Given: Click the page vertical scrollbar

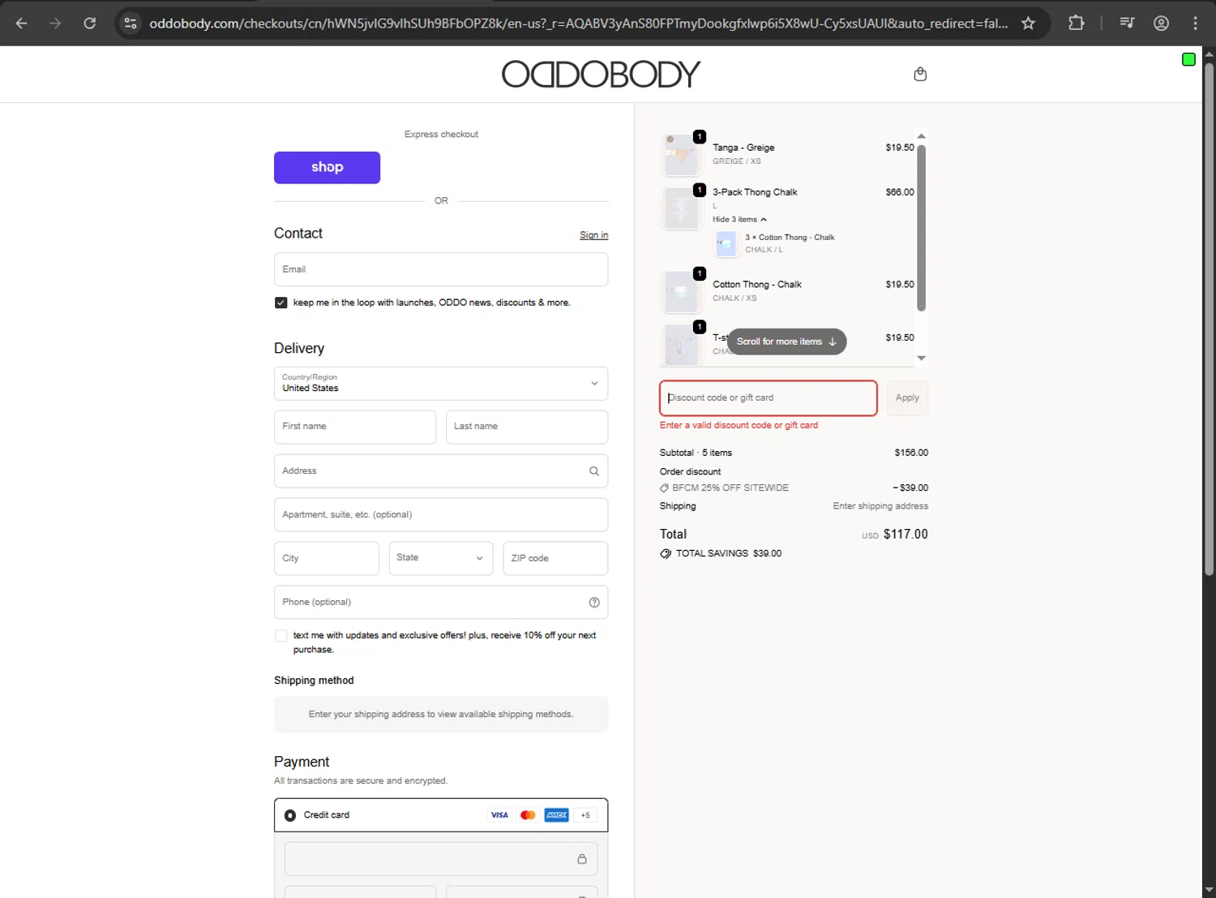Looking at the screenshot, I should point(1209,319).
